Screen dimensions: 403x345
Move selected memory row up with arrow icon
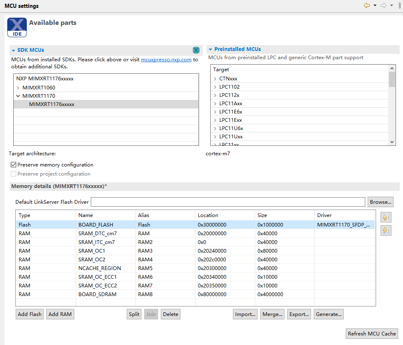pos(386,217)
